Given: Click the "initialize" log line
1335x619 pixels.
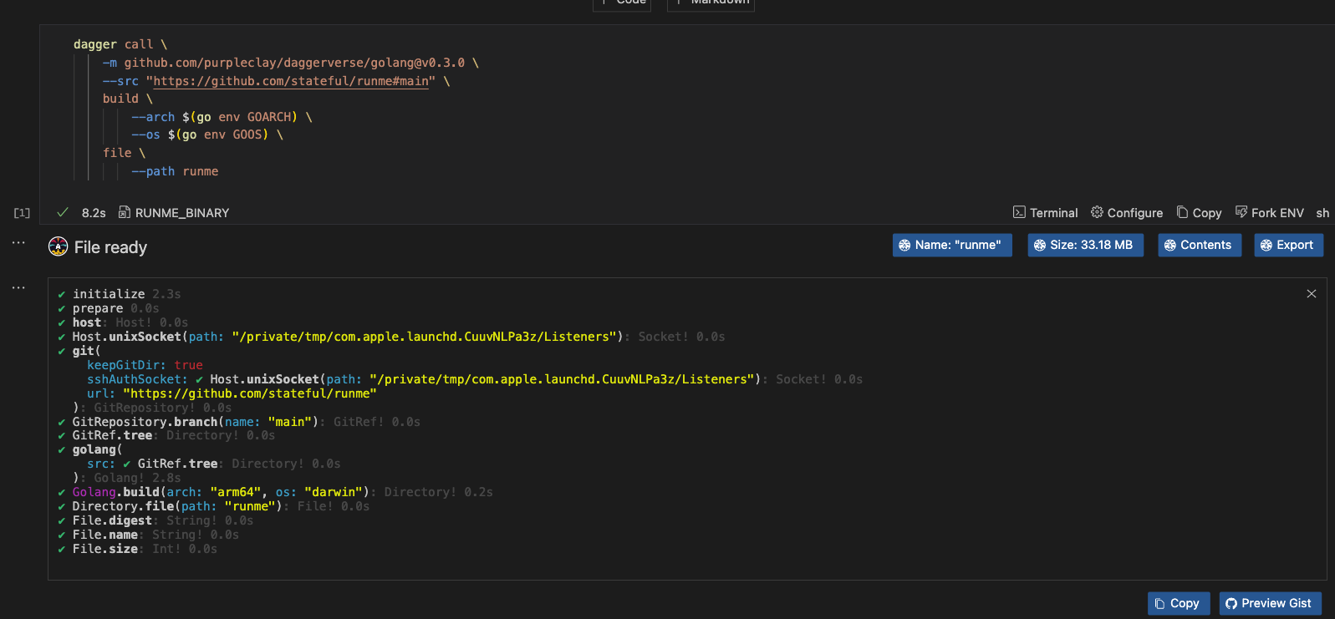Looking at the screenshot, I should (119, 294).
